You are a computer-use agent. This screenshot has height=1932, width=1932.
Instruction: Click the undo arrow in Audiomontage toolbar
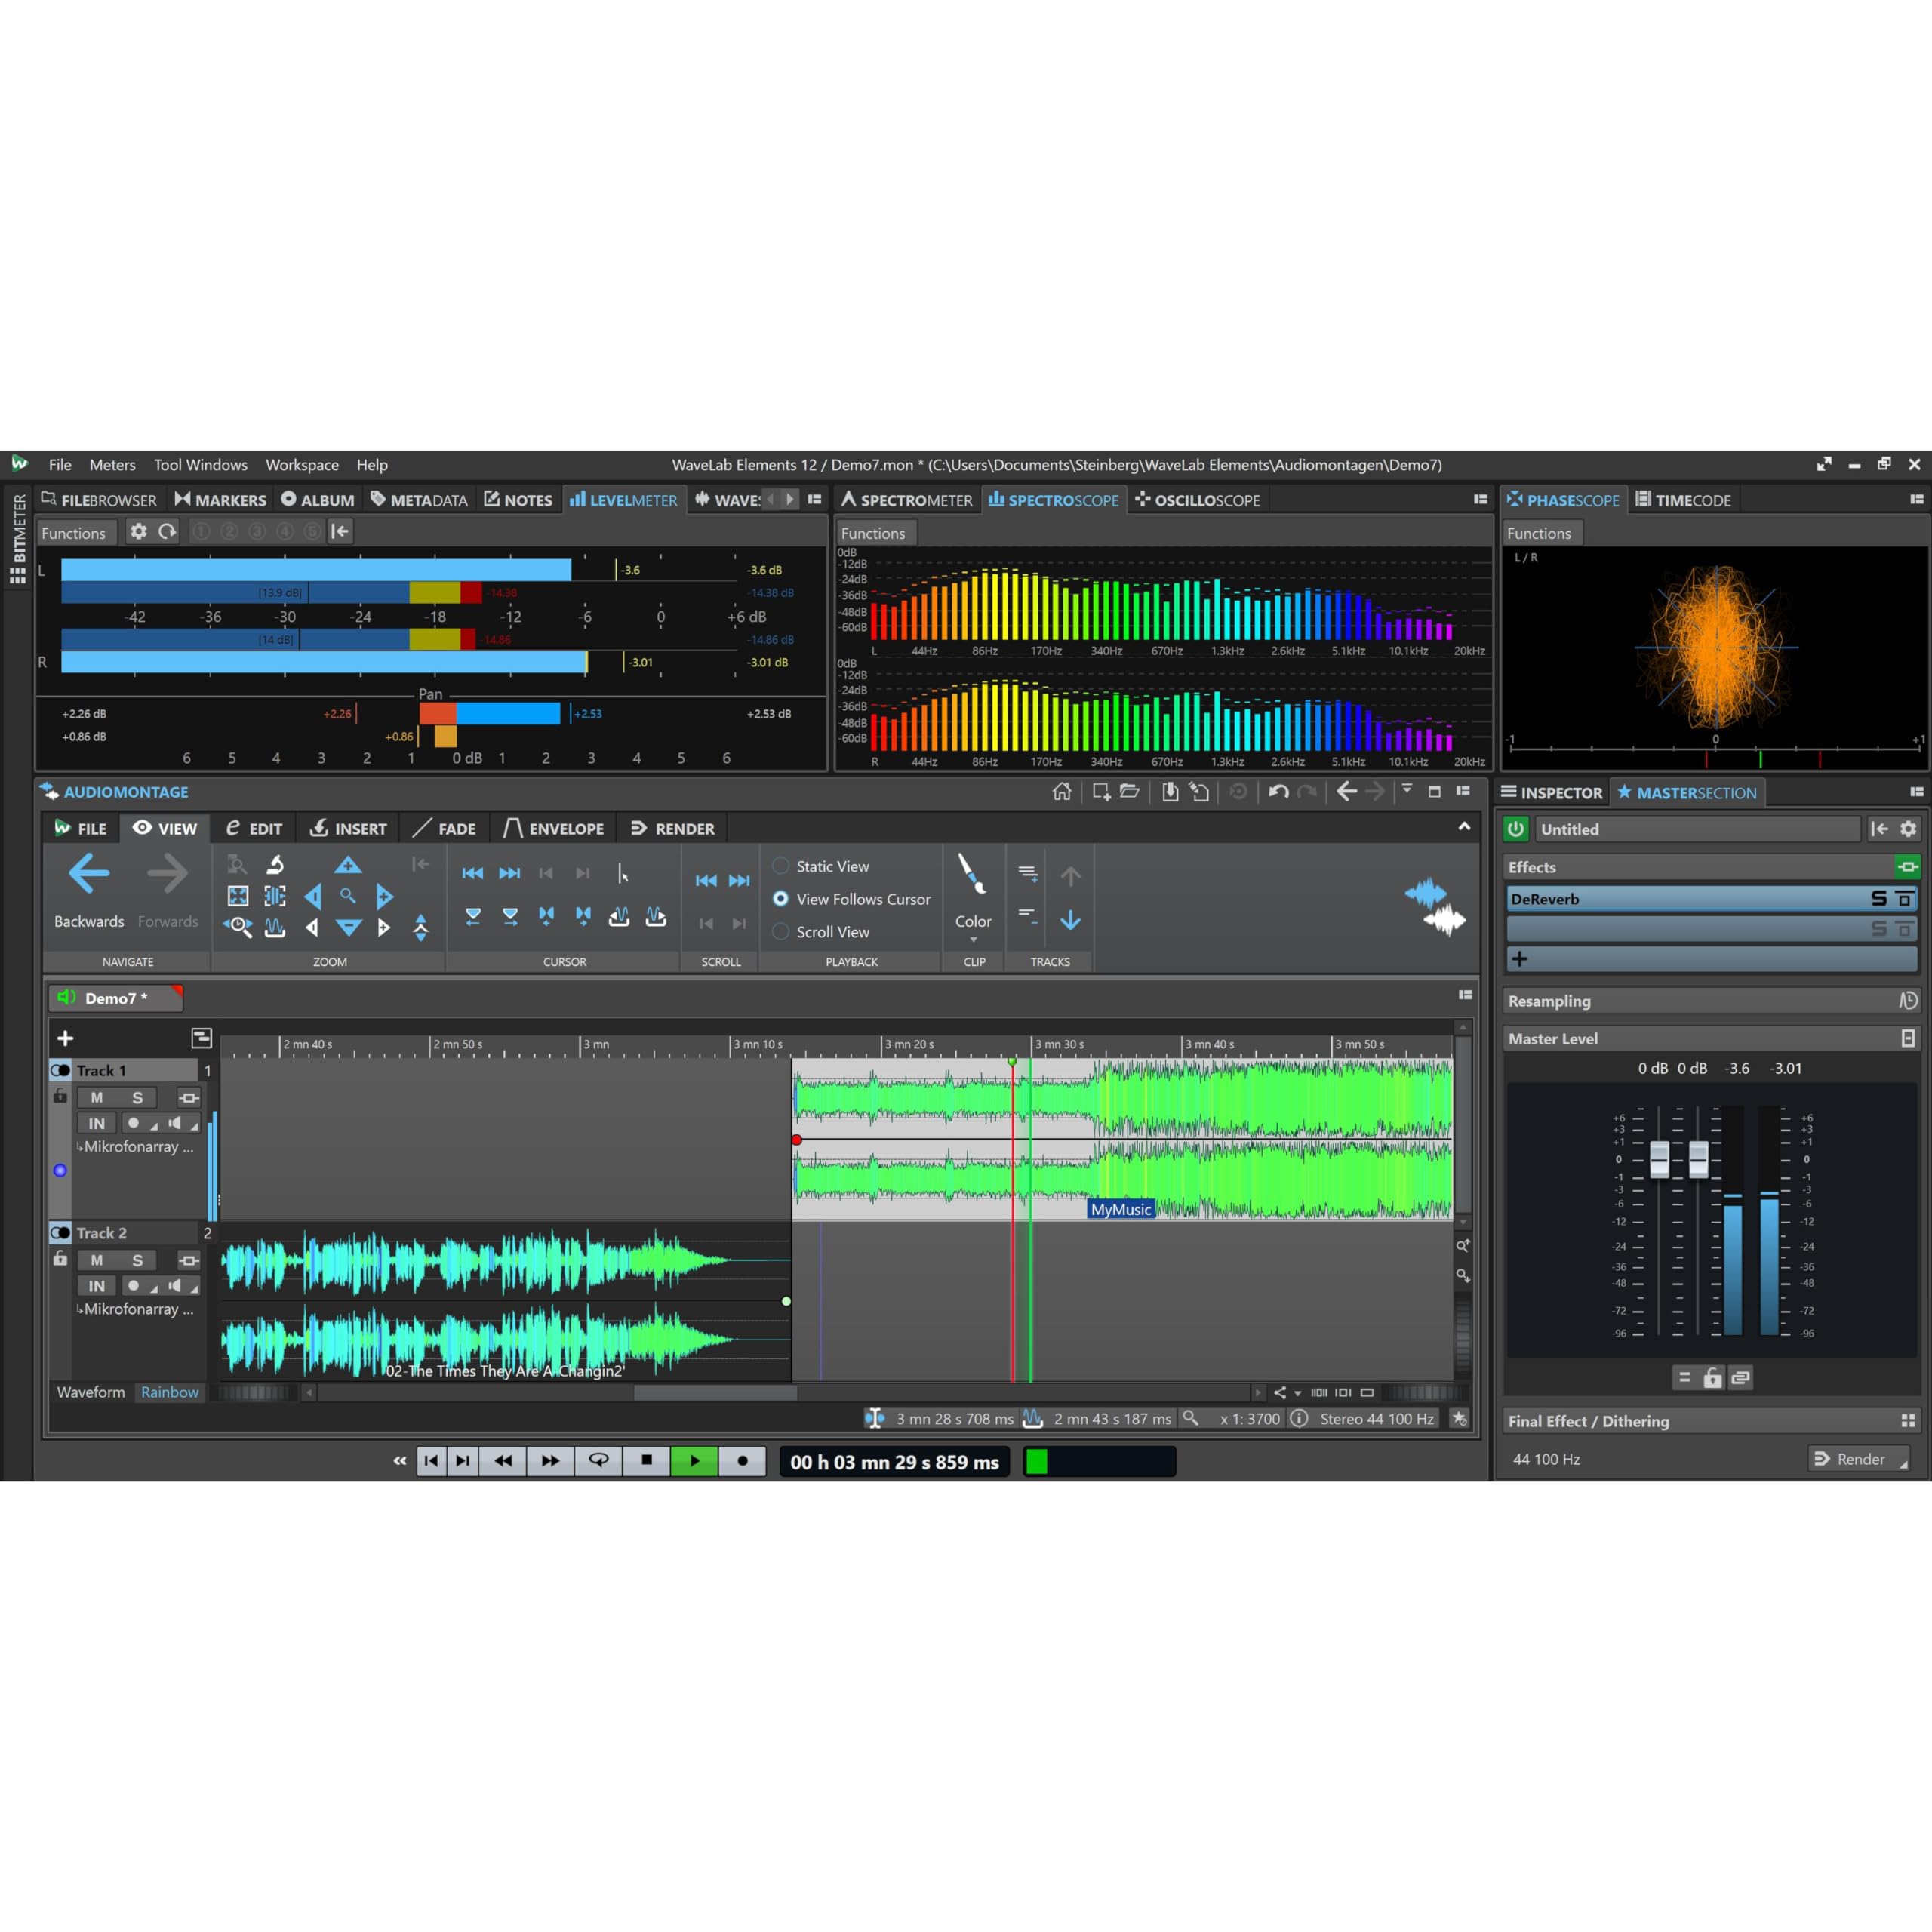coord(1278,792)
